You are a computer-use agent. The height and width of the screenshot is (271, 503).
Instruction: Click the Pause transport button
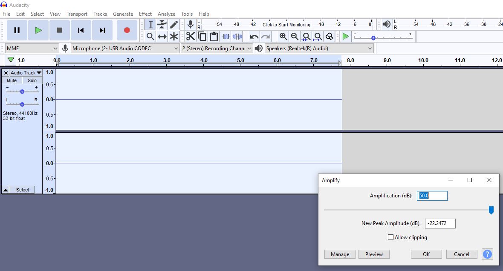pos(17,31)
